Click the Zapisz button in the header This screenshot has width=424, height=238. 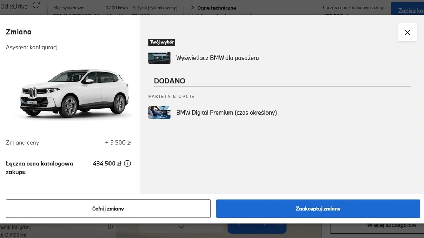(408, 9)
